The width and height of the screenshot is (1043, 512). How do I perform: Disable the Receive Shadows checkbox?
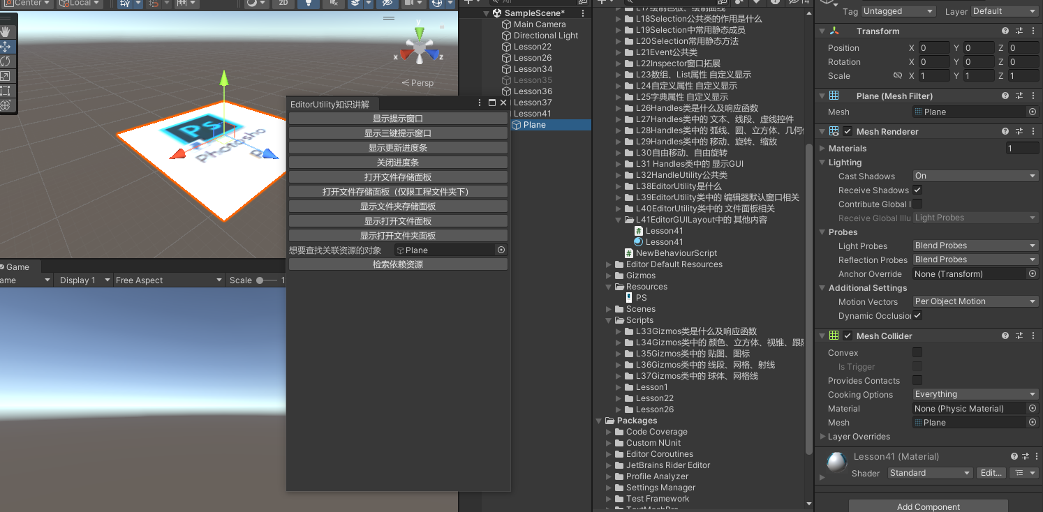click(x=917, y=190)
